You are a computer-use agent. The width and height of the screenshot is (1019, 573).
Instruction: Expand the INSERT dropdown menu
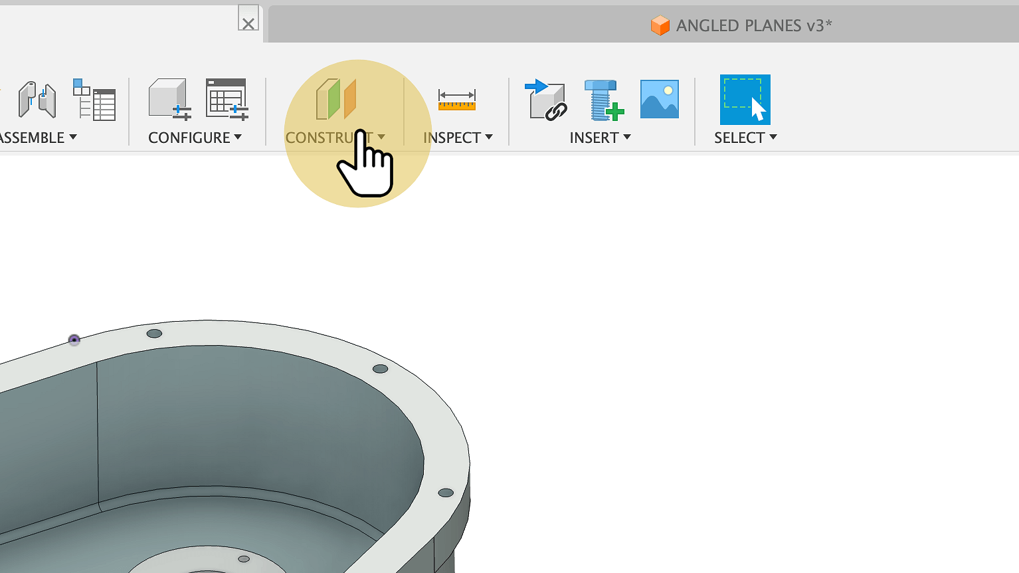pyautogui.click(x=601, y=138)
